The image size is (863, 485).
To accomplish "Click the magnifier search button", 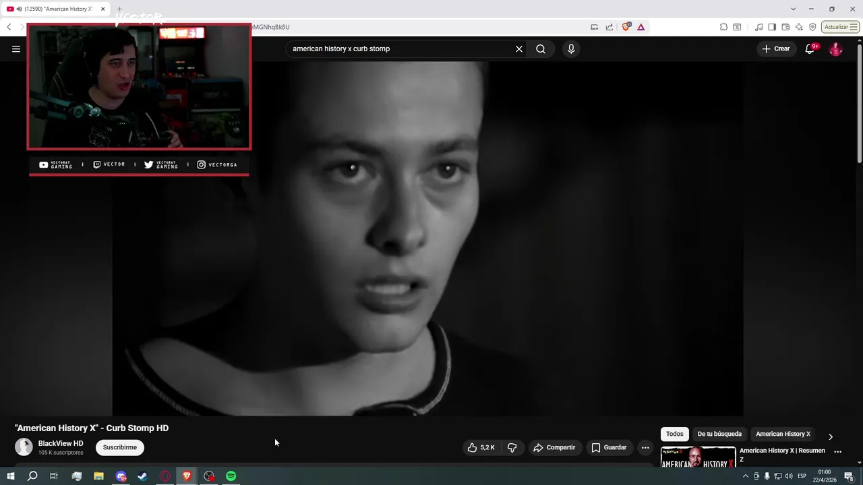I will pos(541,48).
